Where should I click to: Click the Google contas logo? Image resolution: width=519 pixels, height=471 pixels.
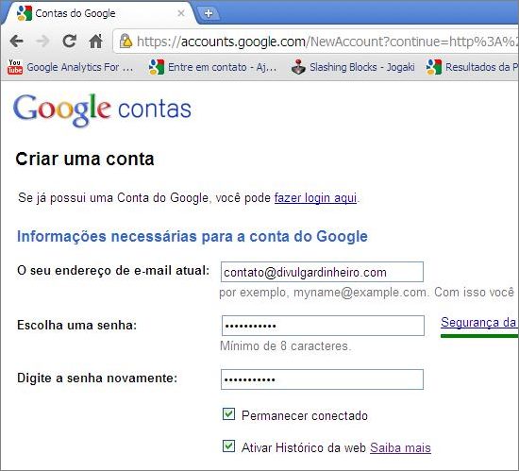pos(102,109)
